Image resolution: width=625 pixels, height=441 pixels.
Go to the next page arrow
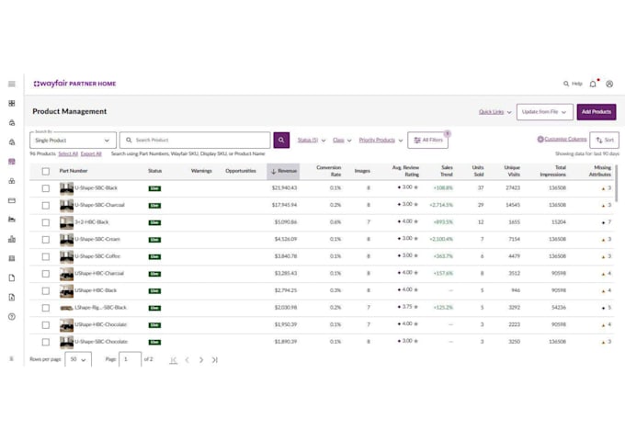[x=201, y=360]
